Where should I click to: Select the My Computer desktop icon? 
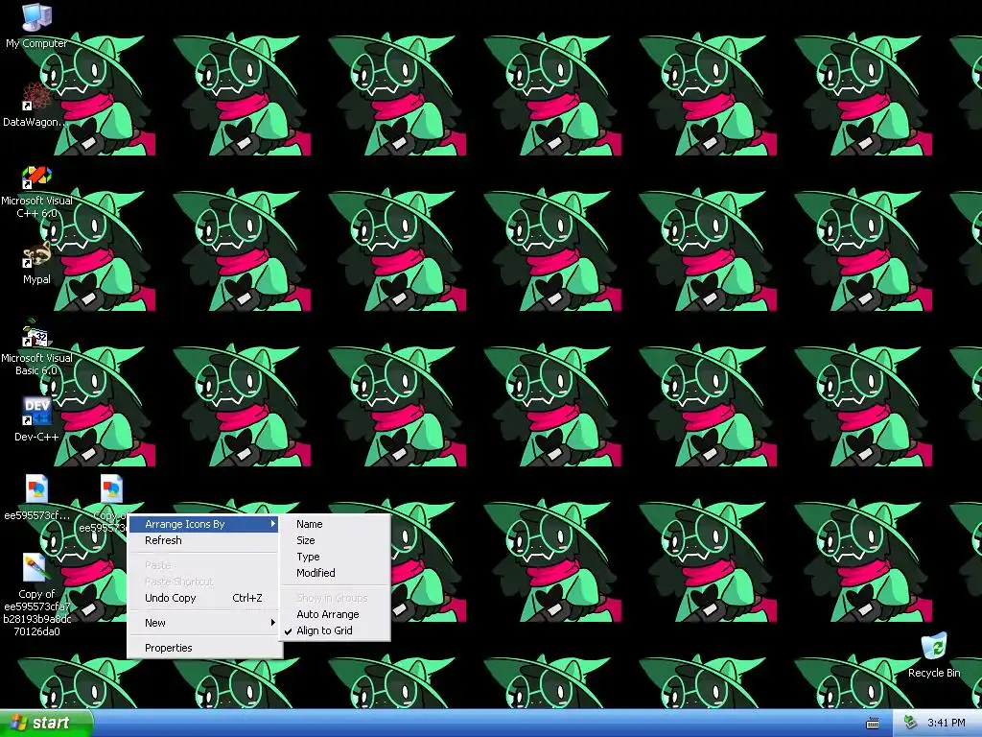pyautogui.click(x=37, y=17)
